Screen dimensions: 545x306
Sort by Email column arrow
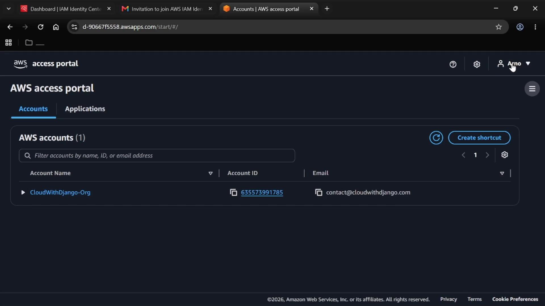(502, 173)
